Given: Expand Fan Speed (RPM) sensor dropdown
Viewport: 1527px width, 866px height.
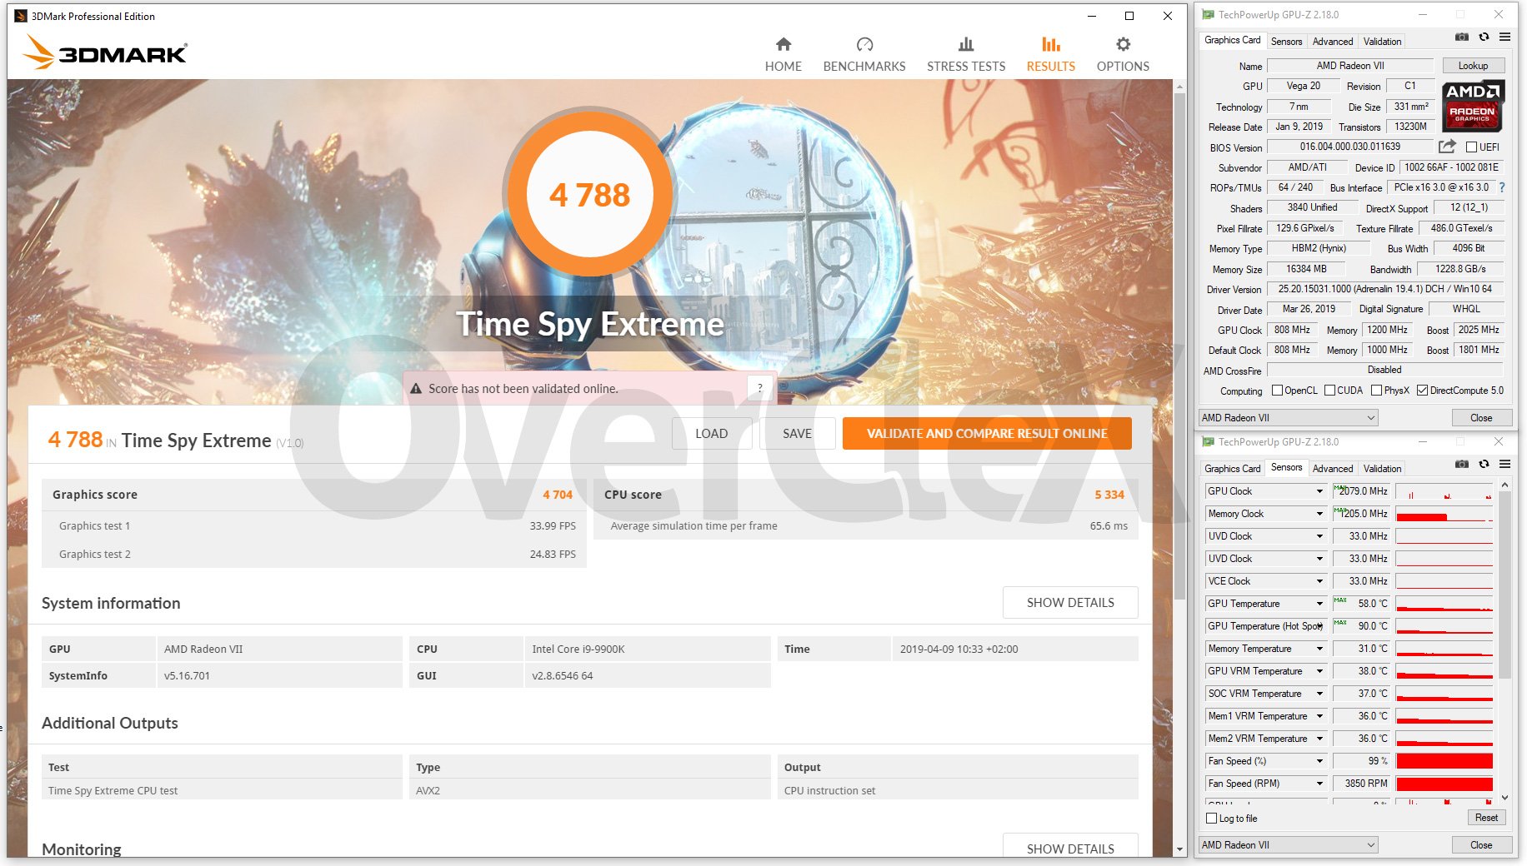Looking at the screenshot, I should 1319,784.
